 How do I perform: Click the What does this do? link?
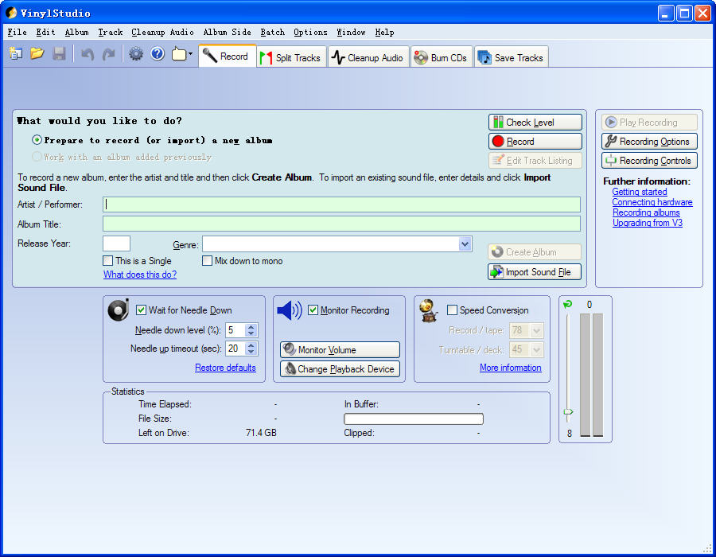click(x=140, y=275)
